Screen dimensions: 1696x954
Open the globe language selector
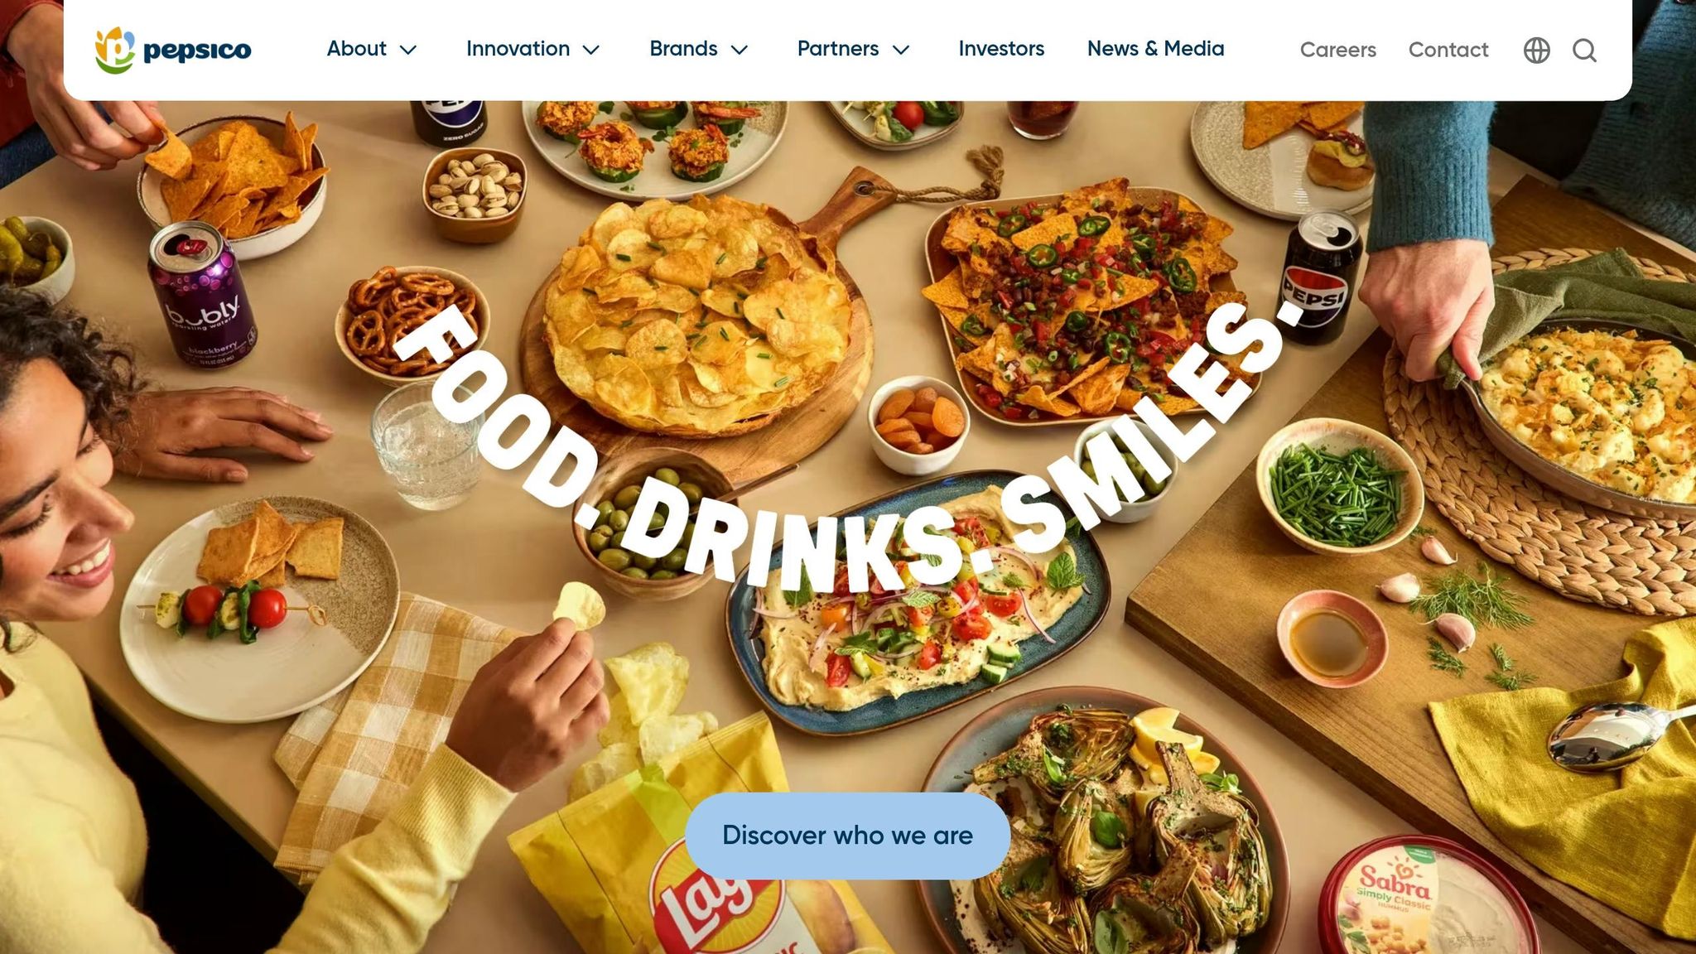pos(1536,51)
